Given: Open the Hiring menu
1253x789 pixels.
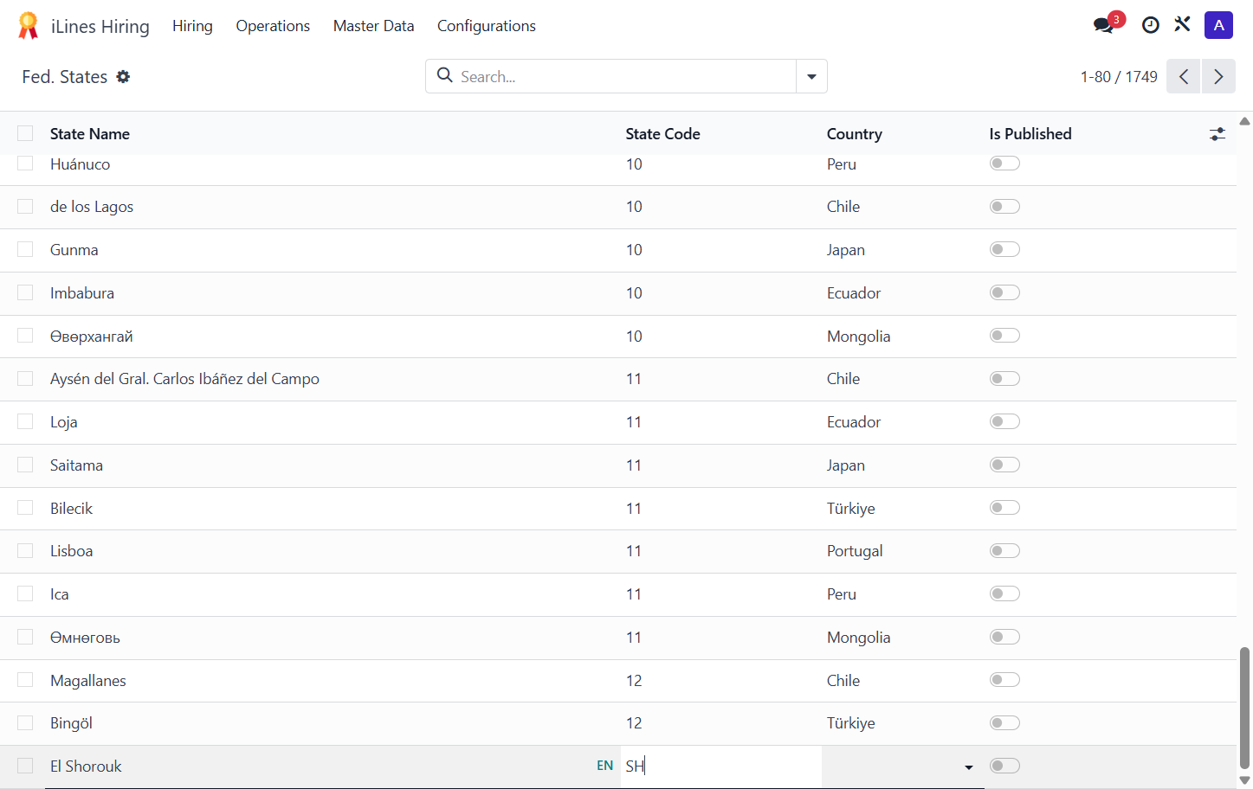Looking at the screenshot, I should click(x=192, y=26).
